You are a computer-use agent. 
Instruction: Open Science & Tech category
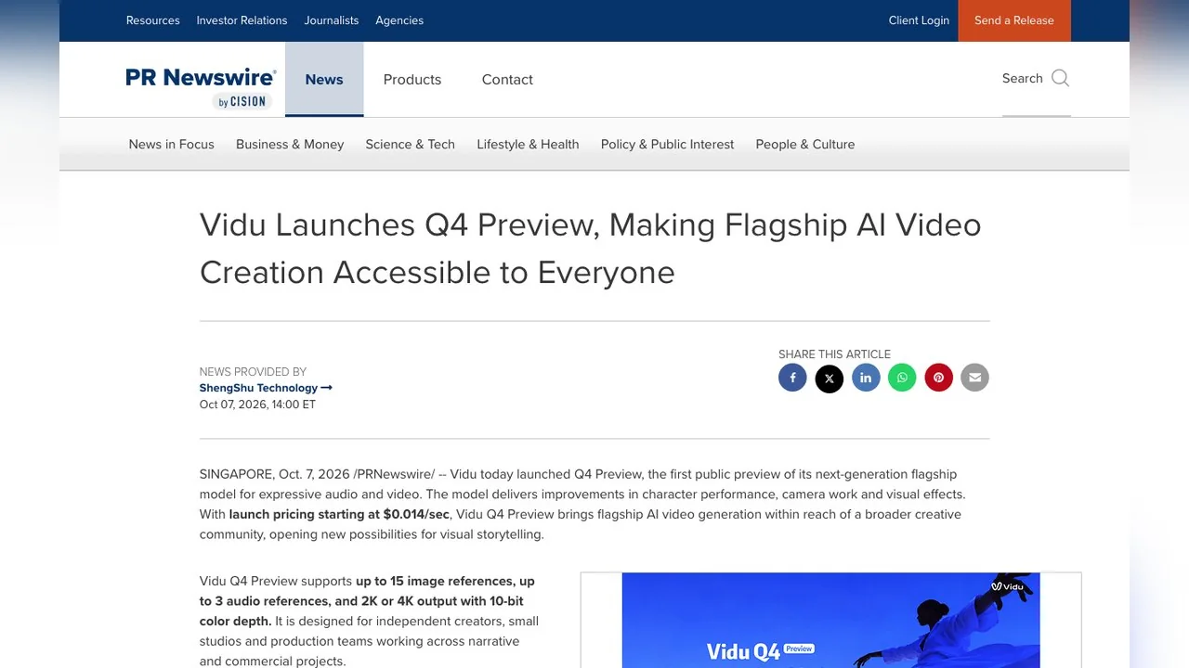point(411,144)
